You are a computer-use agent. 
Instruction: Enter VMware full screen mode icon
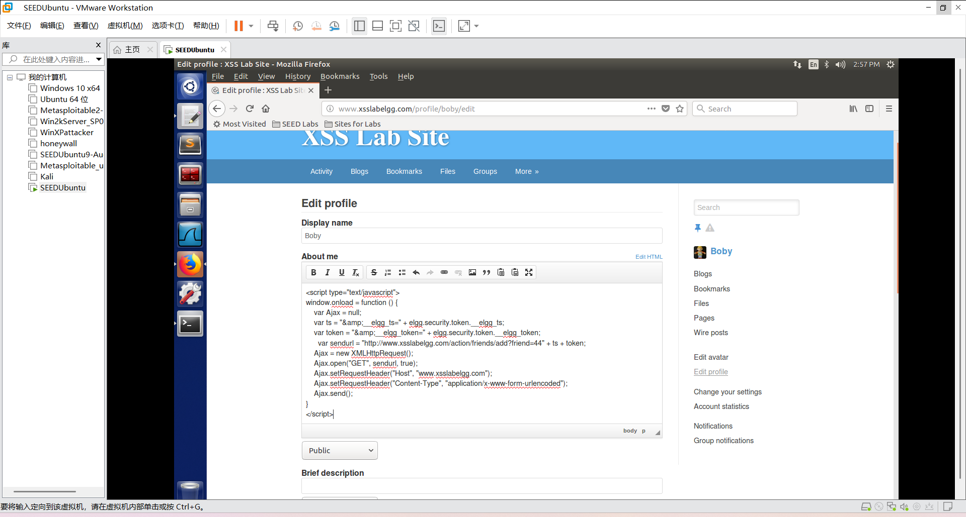(x=396, y=26)
